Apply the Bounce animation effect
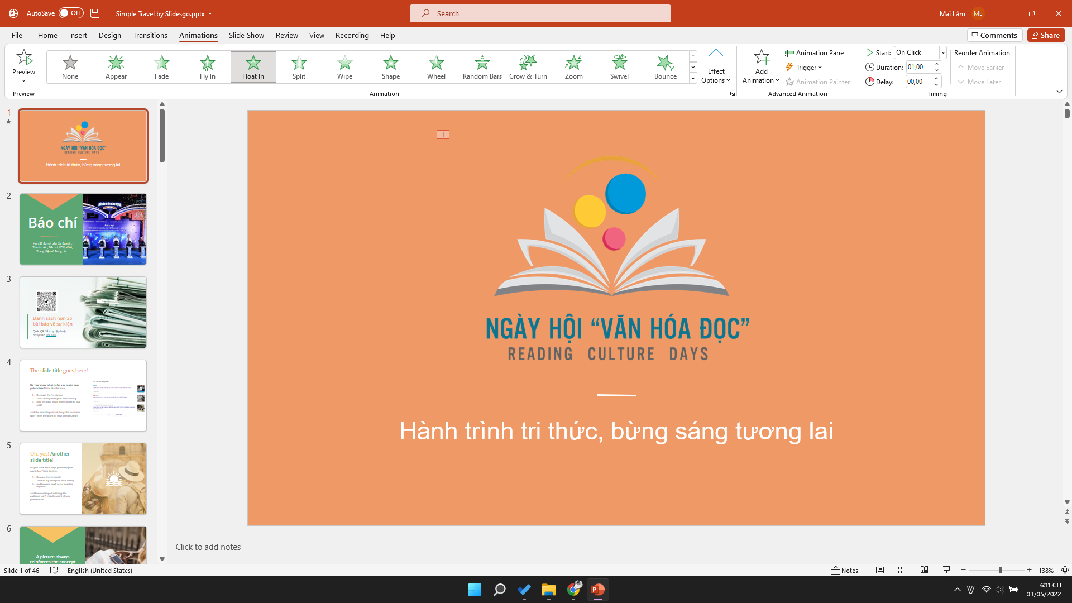This screenshot has width=1072, height=603. [x=665, y=67]
